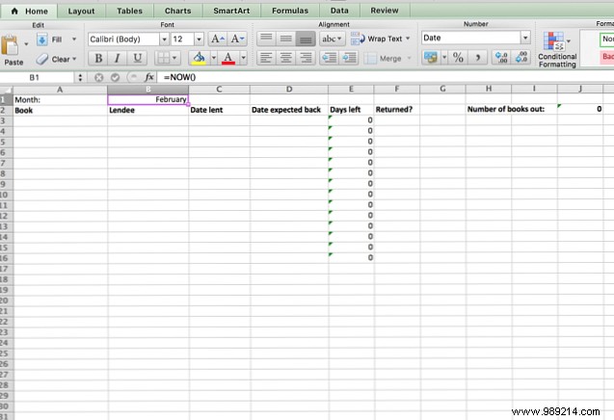This screenshot has width=614, height=420.
Task: Open number format Date dropdown
Action: [526, 38]
